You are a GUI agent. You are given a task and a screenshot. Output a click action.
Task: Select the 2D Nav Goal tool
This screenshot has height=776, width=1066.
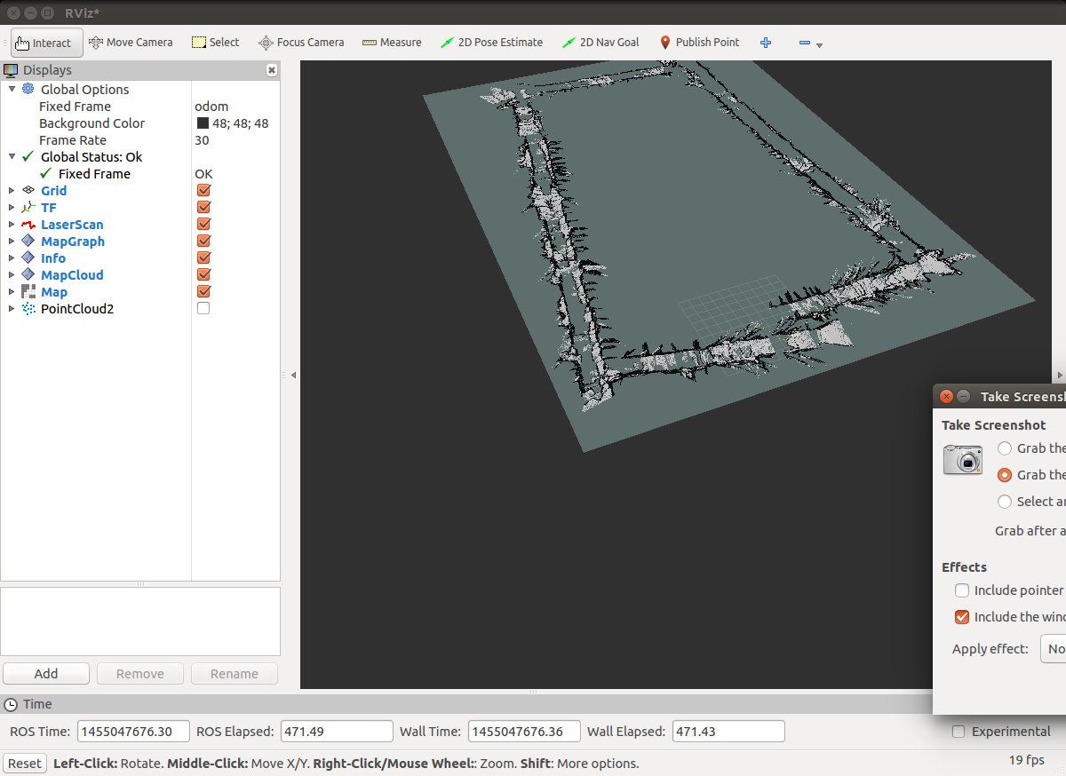click(601, 43)
